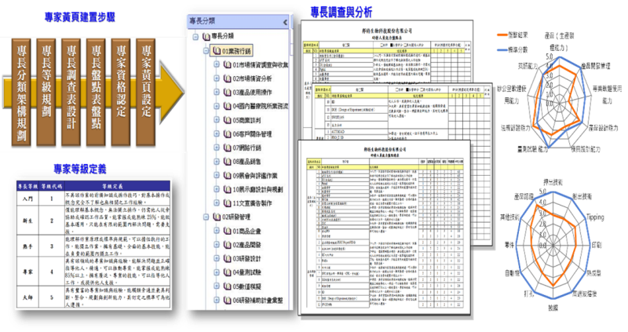Image resolution: width=628 pixels, height=332 pixels.
Task: Click the 產品開發管理 radar chart label
Action: [596, 66]
